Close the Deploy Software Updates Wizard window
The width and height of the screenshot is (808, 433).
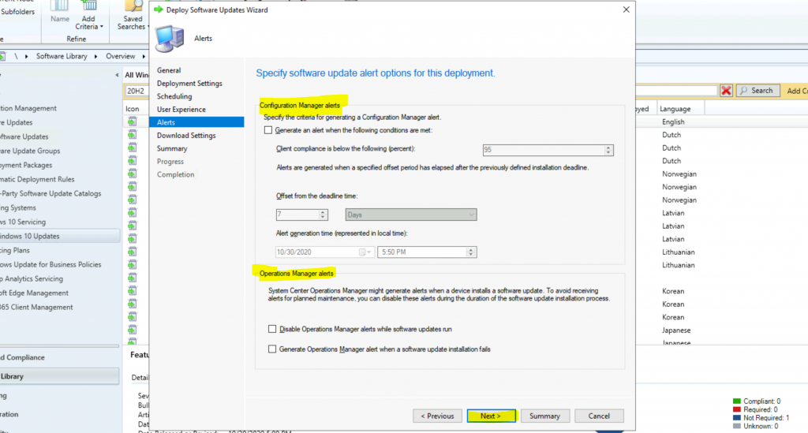click(x=626, y=9)
